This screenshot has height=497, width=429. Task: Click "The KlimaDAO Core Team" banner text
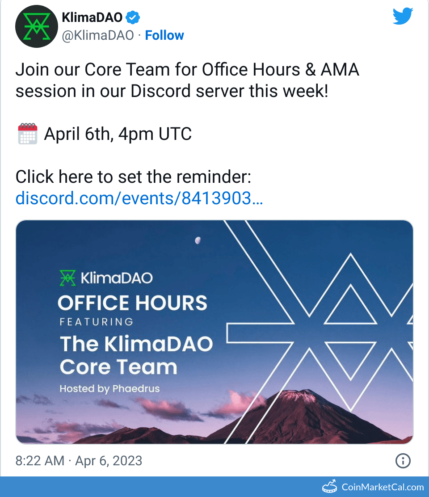coord(136,355)
